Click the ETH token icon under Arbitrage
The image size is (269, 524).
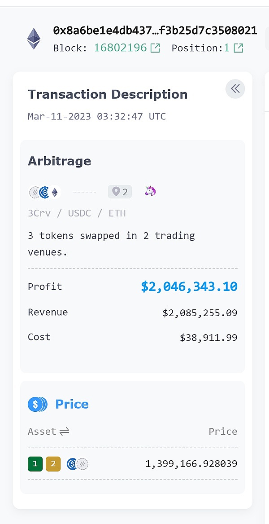pos(55,192)
